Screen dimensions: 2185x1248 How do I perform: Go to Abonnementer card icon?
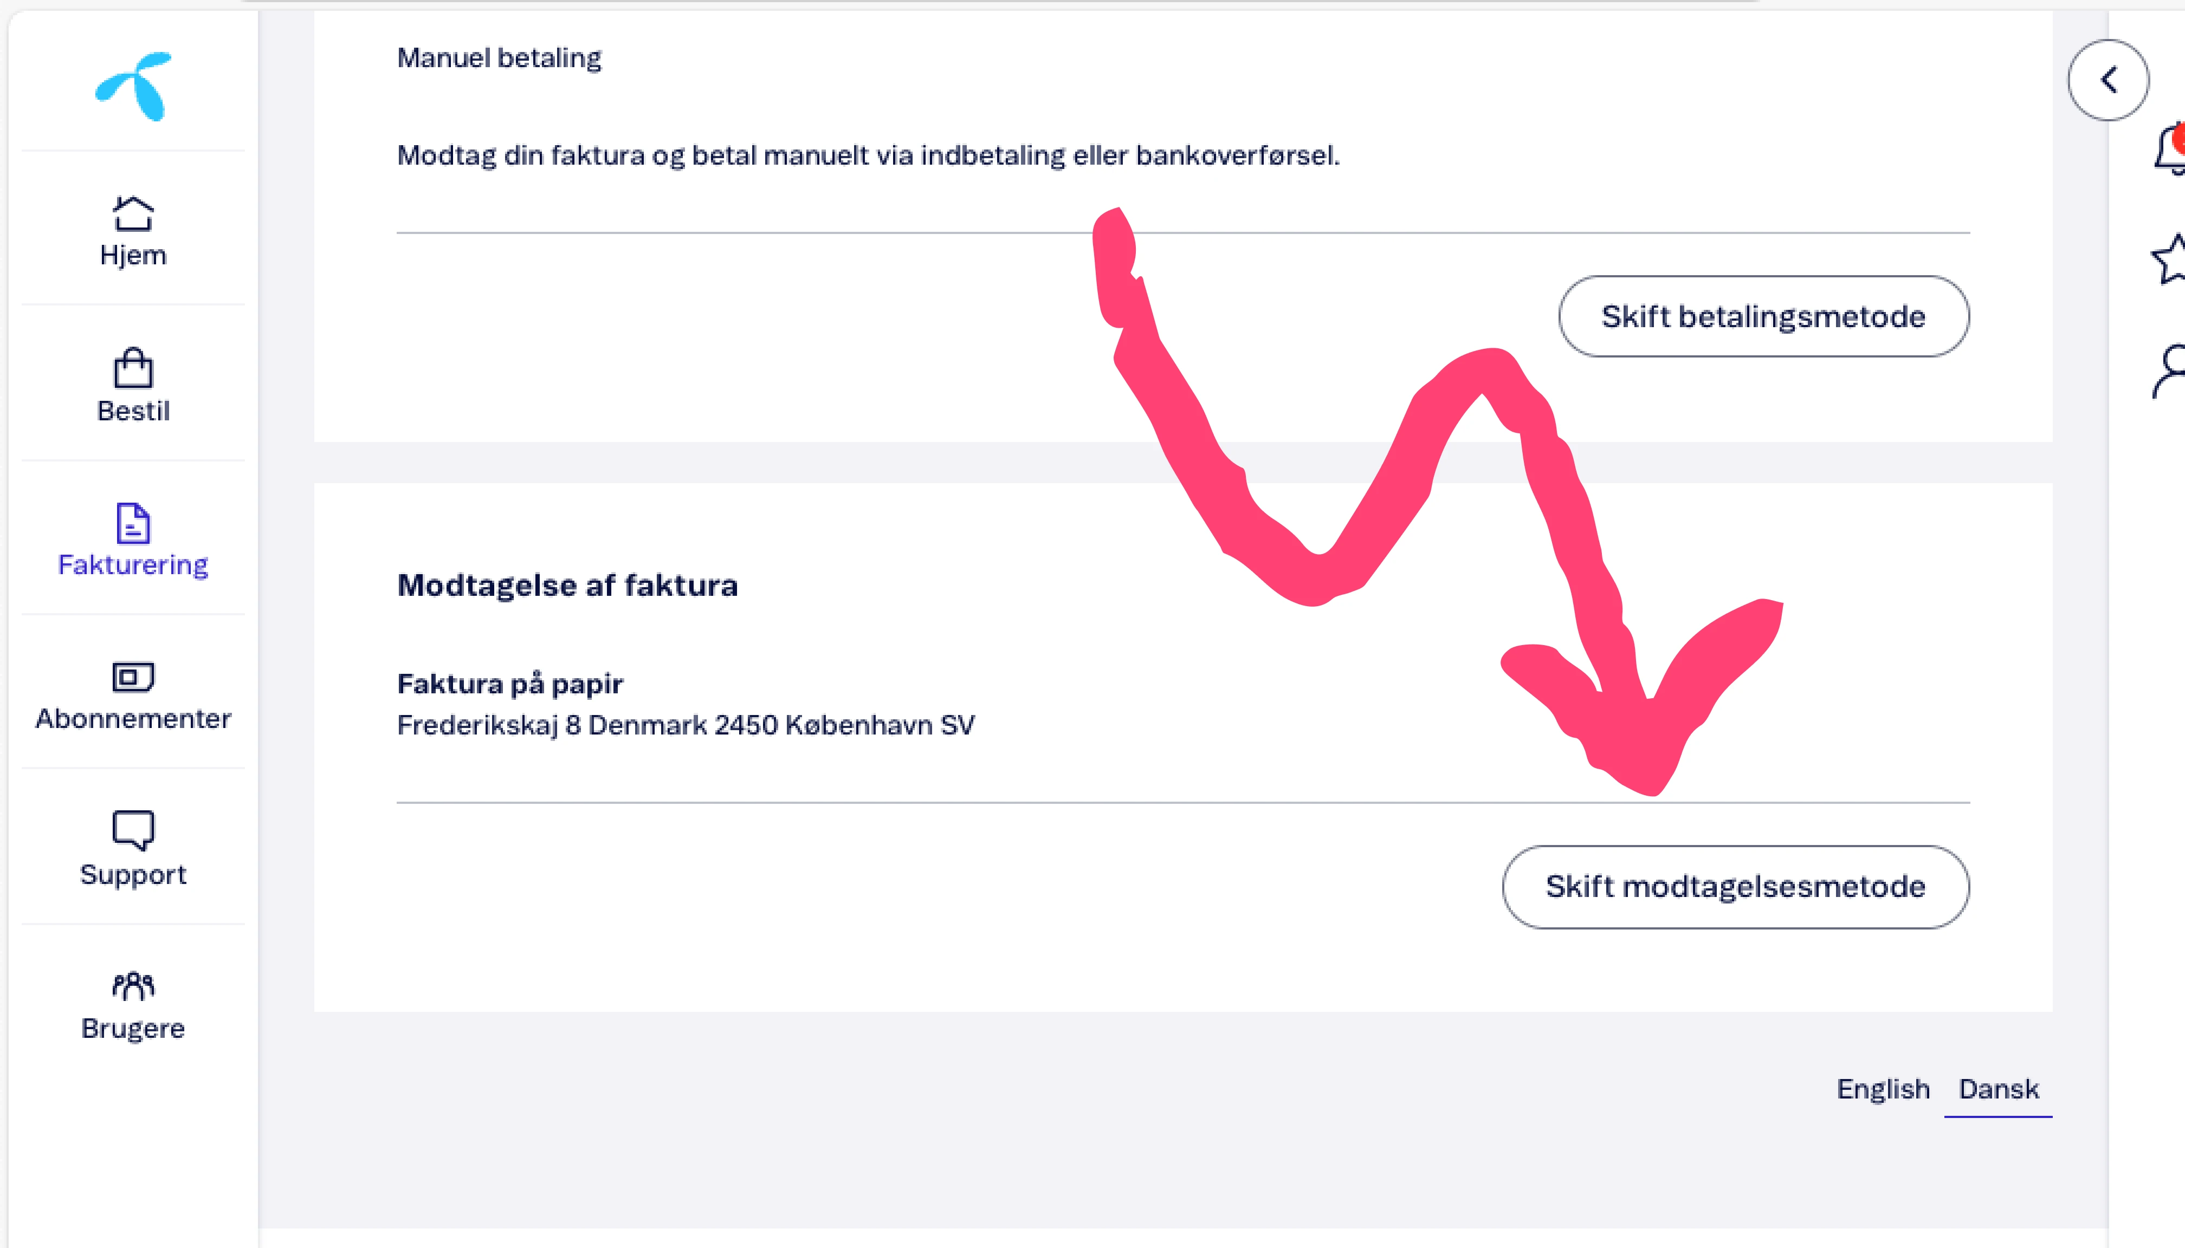pos(133,677)
